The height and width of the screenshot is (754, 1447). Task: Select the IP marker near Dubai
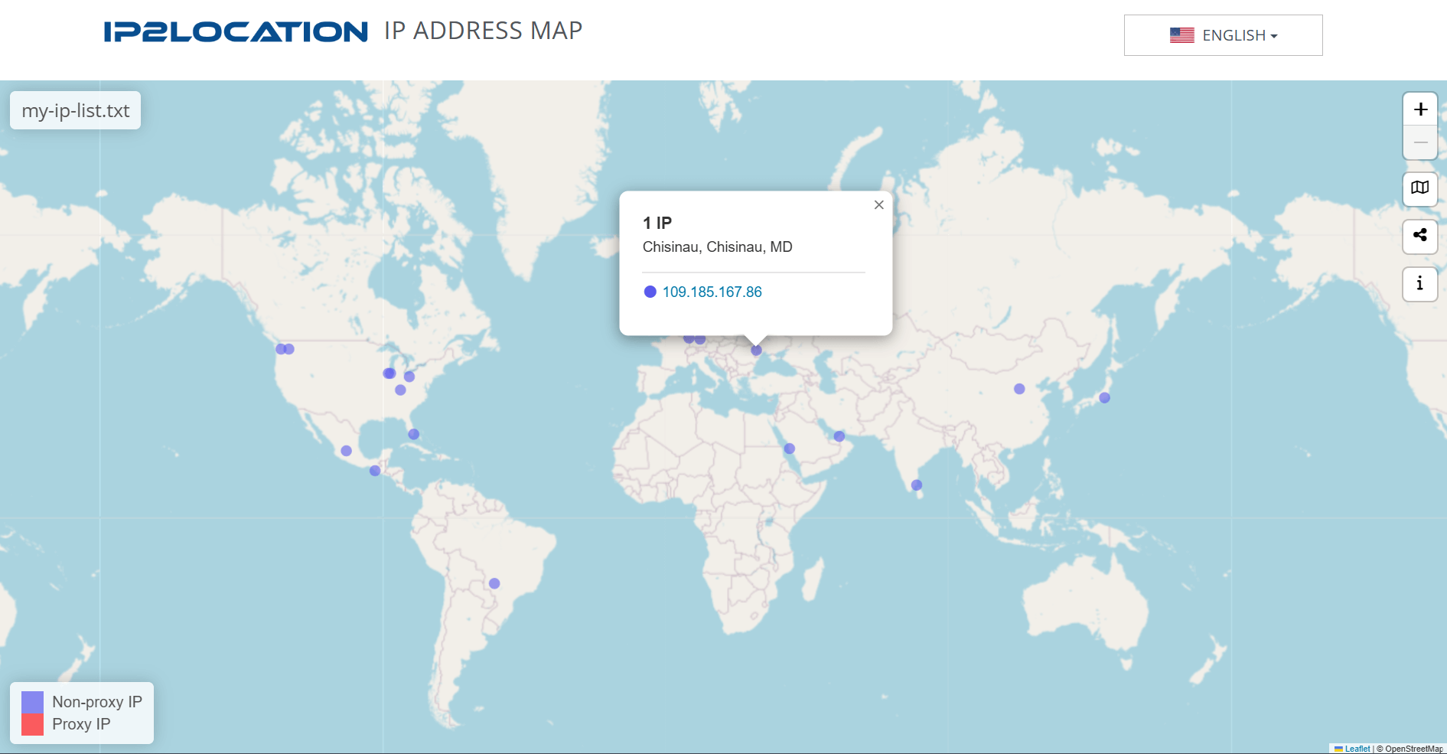pos(839,436)
